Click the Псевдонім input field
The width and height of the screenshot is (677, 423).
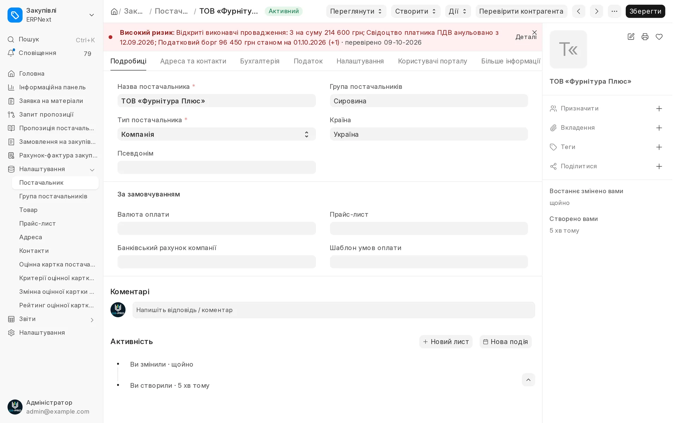pyautogui.click(x=216, y=167)
